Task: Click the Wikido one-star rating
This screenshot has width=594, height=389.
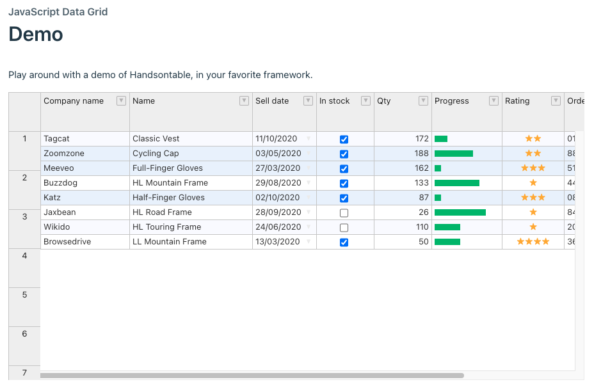Action: (x=533, y=227)
